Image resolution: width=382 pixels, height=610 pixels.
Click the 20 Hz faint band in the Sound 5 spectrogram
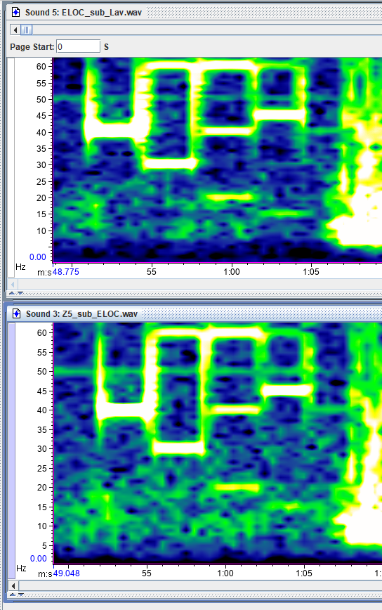point(230,197)
